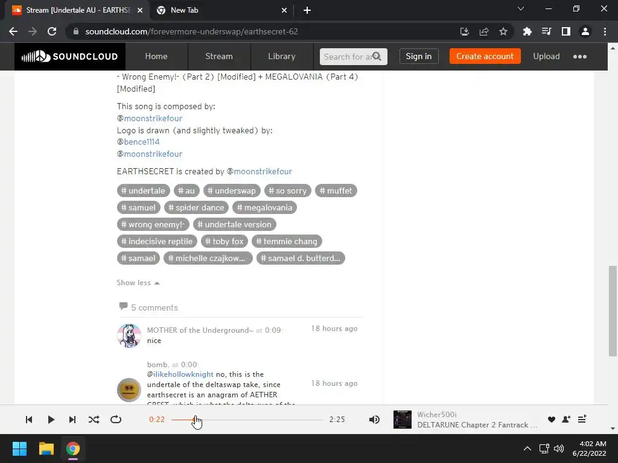Show hidden system tray icons
618x463 pixels.
pyautogui.click(x=527, y=449)
